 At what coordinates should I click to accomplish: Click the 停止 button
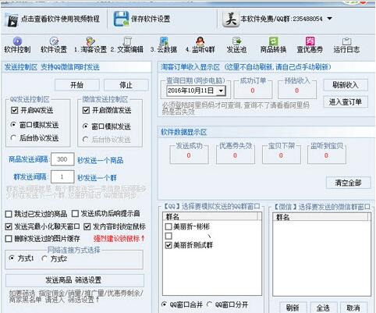(126, 85)
